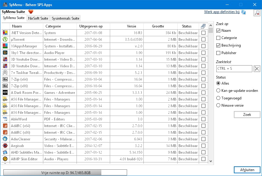
Task: Click the Aegisub app icon
Action: click(5, 146)
